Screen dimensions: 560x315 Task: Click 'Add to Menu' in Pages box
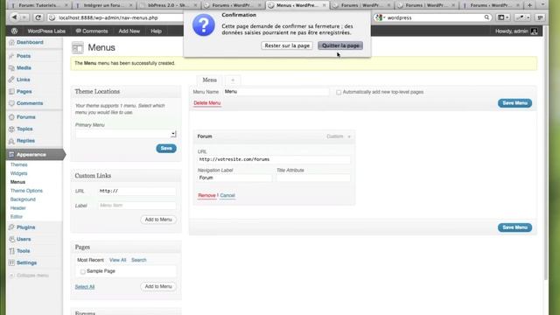click(x=158, y=286)
